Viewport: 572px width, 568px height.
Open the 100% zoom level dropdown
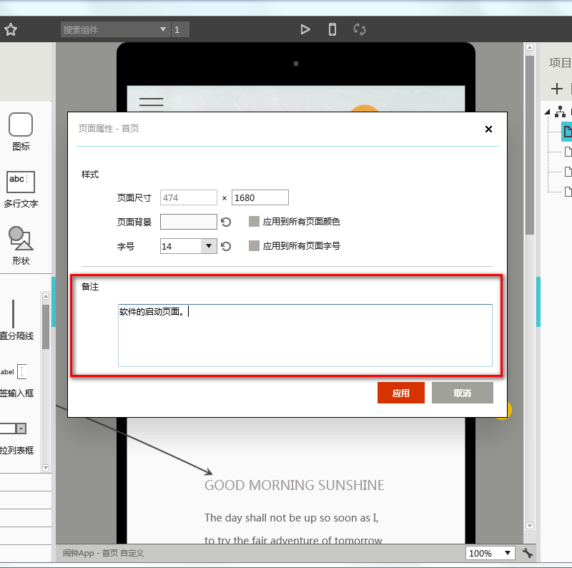[508, 553]
